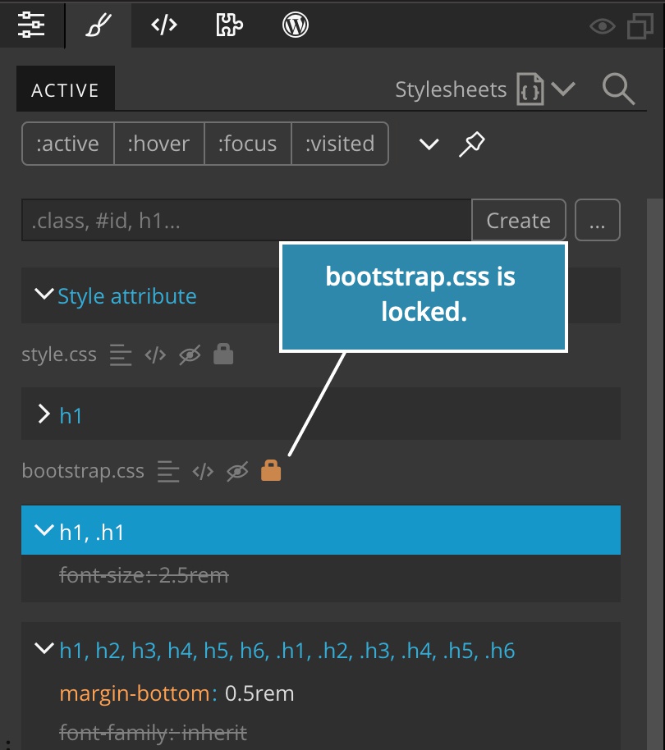The height and width of the screenshot is (750, 665).
Task: Click the Style attribute label
Action: [127, 296]
